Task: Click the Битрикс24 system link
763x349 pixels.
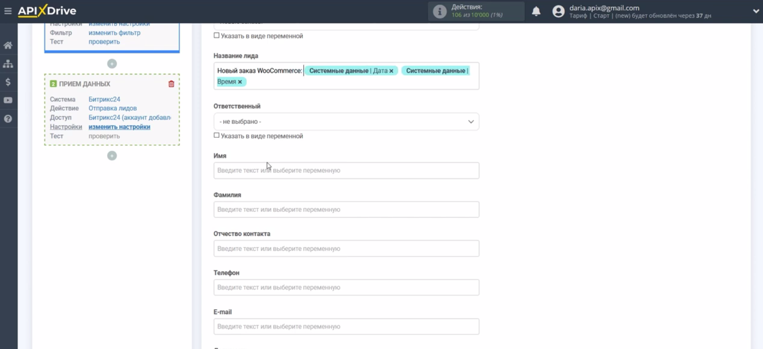Action: coord(104,99)
